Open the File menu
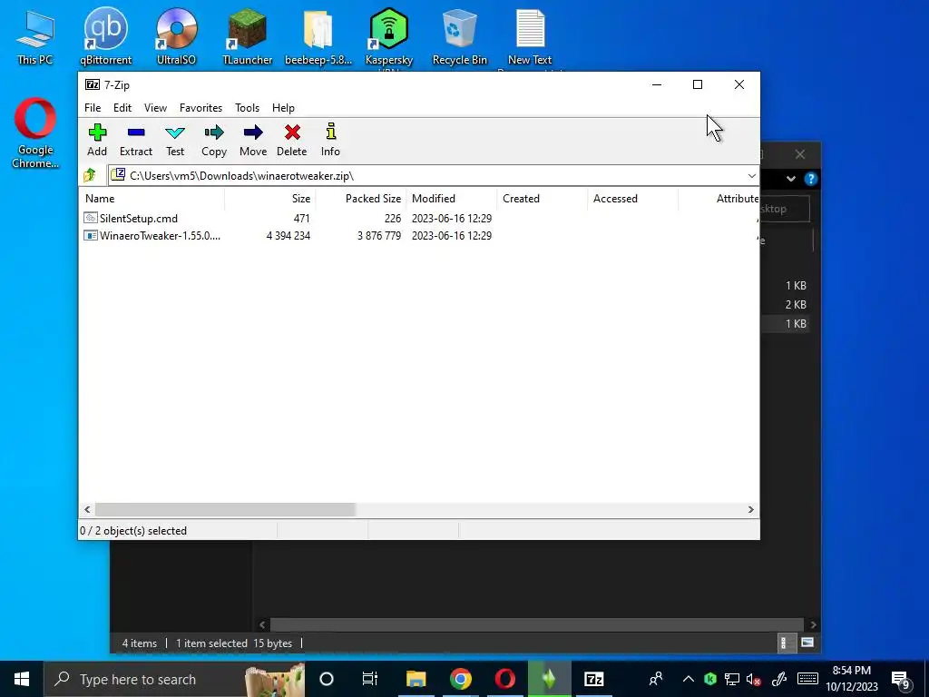Screen dimensions: 929x697 click(x=93, y=108)
